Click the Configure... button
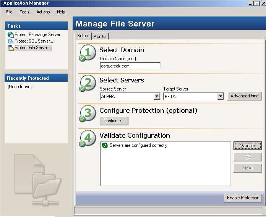This screenshot has width=266, height=217. point(114,121)
